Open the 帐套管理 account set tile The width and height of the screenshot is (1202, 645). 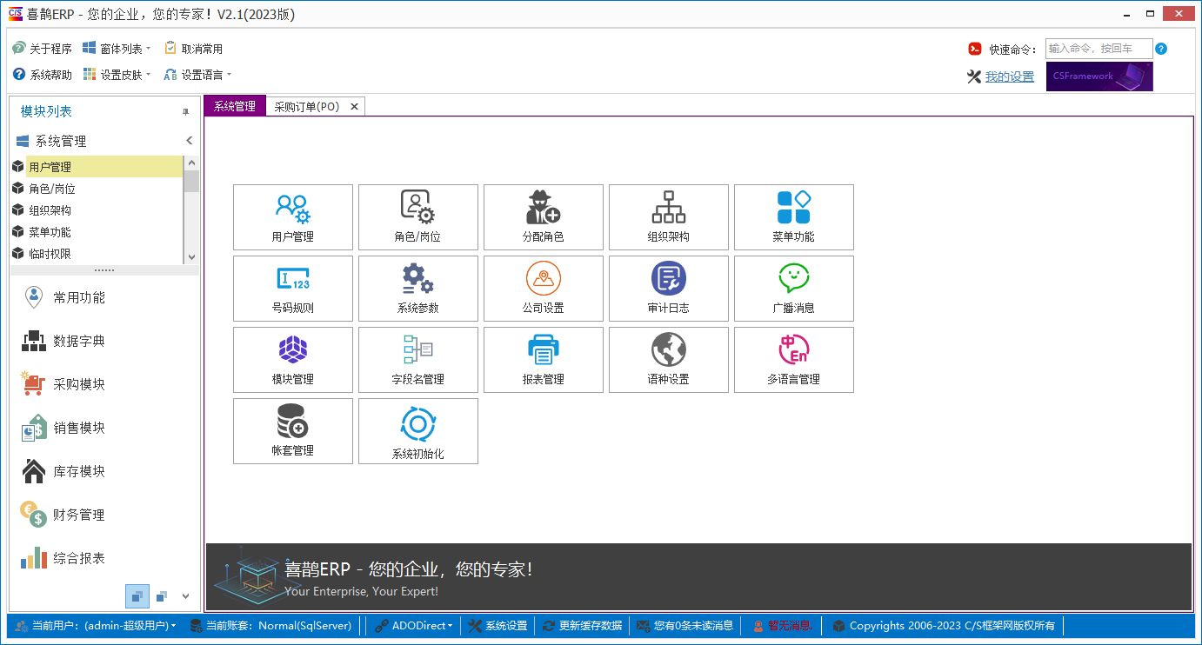point(293,431)
